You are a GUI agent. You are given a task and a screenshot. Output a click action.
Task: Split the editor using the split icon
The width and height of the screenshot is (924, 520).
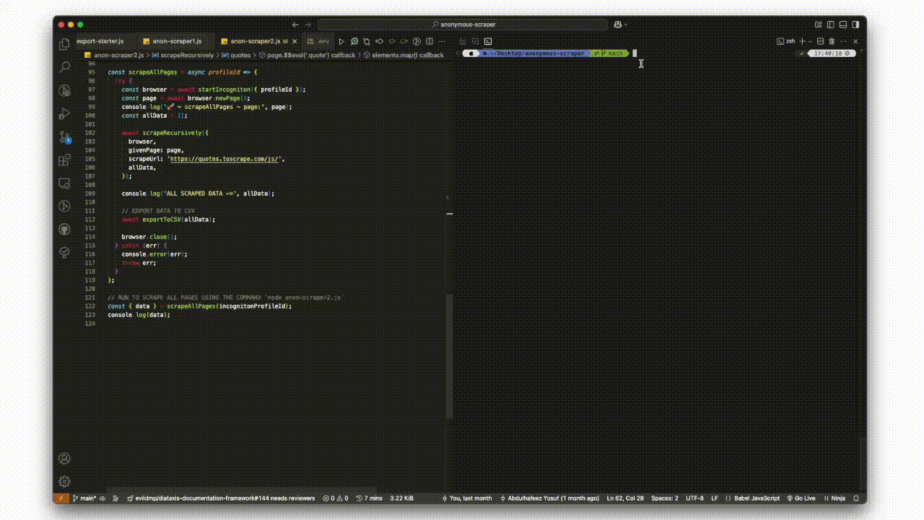(x=429, y=41)
